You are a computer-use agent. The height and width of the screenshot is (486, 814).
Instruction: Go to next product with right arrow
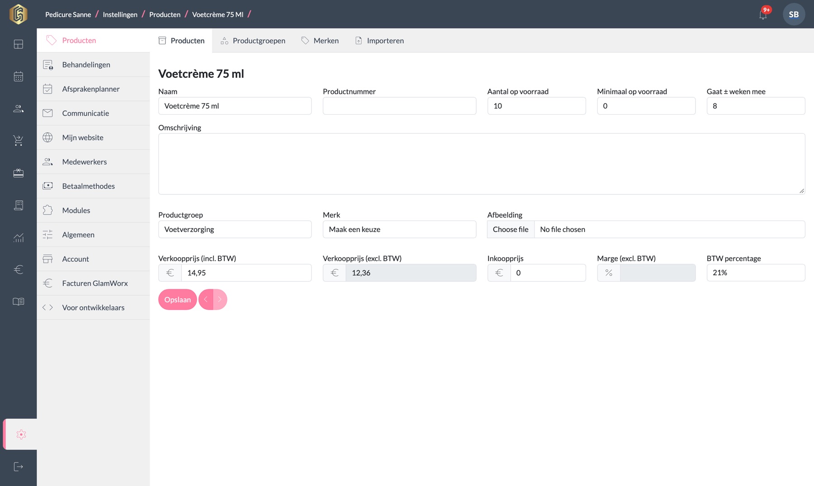coord(220,299)
